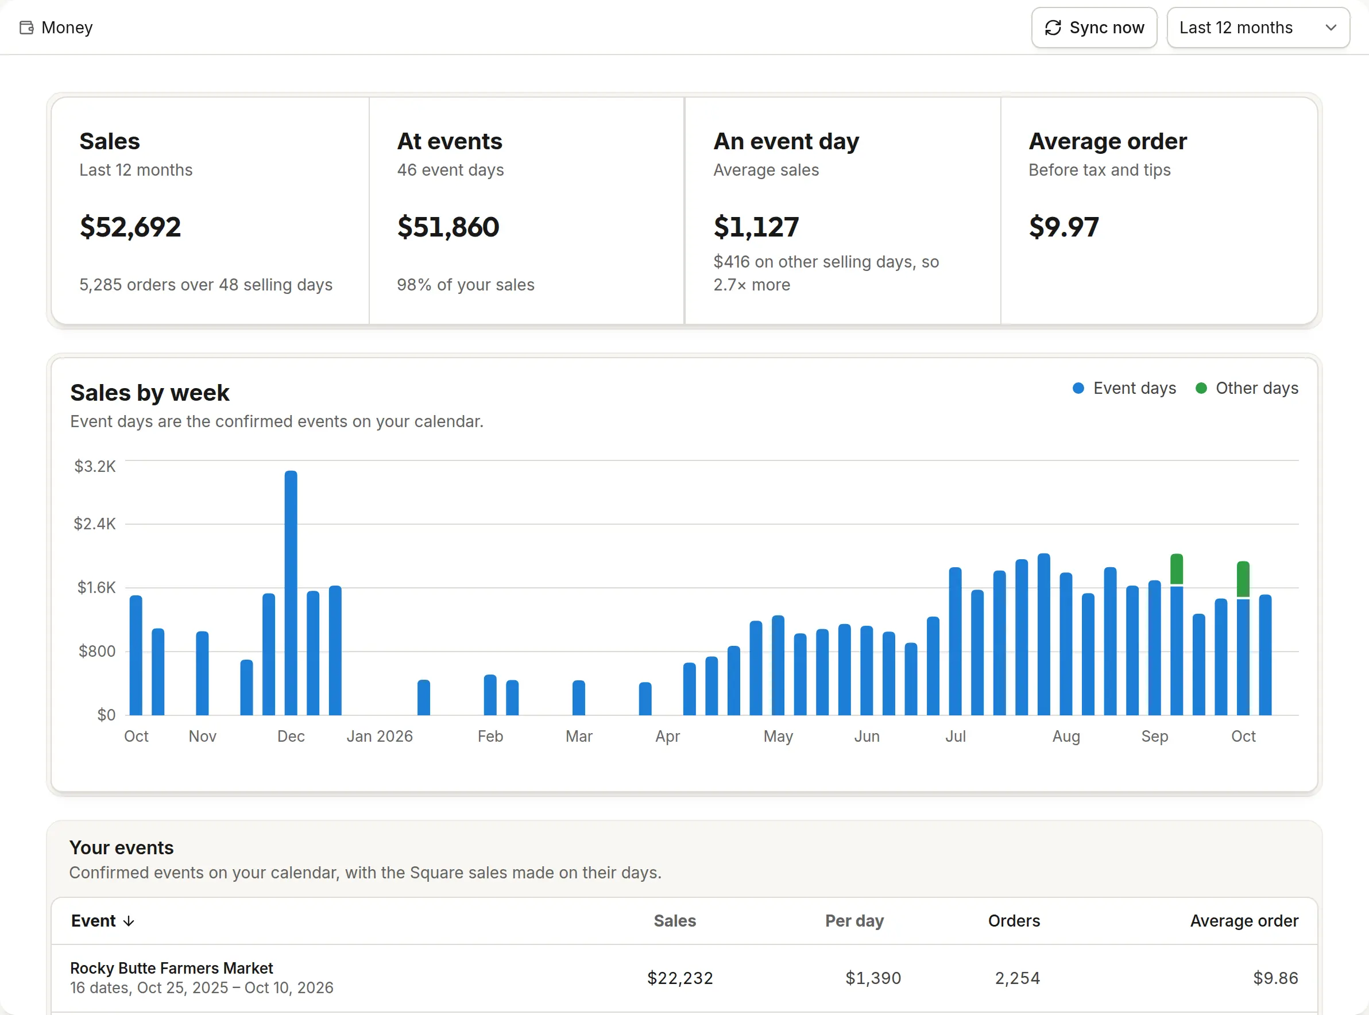The image size is (1369, 1015).
Task: Click the $9.86 average order cell
Action: [1275, 978]
